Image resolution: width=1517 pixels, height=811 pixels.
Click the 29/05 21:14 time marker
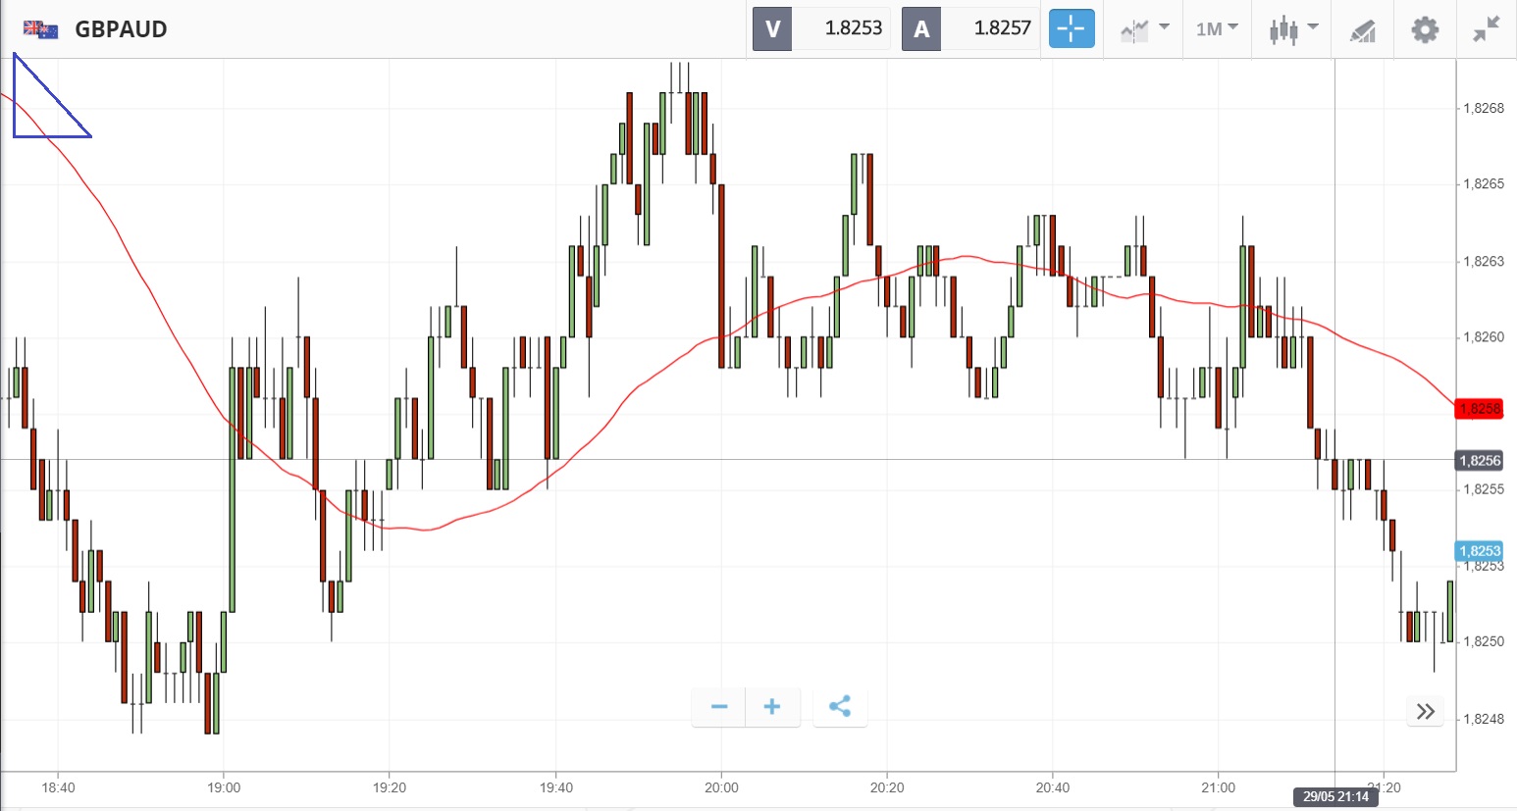(1335, 796)
